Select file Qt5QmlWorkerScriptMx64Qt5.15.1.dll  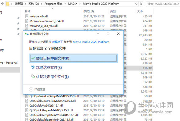[x=54, y=96]
